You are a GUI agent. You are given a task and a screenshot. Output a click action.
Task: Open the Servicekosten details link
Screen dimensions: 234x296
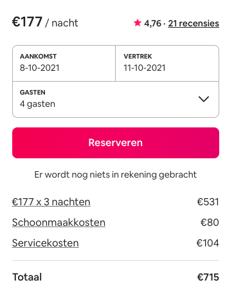tap(46, 243)
